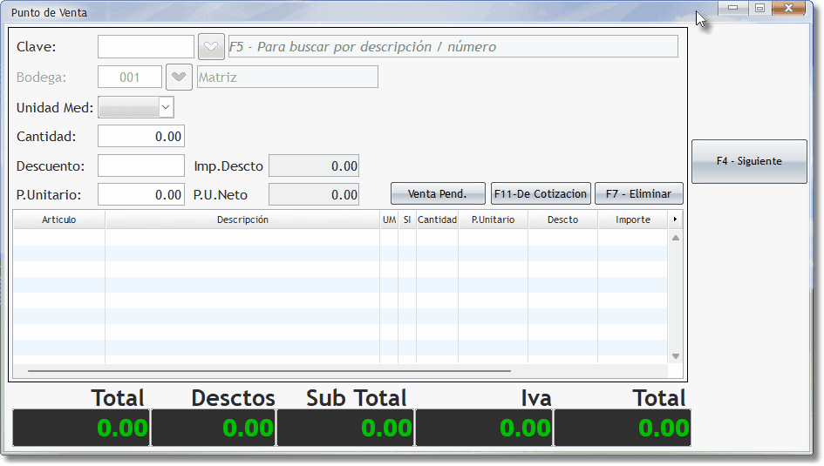Click the grid horizontal scrollbar
824x466 pixels.
pos(269,371)
